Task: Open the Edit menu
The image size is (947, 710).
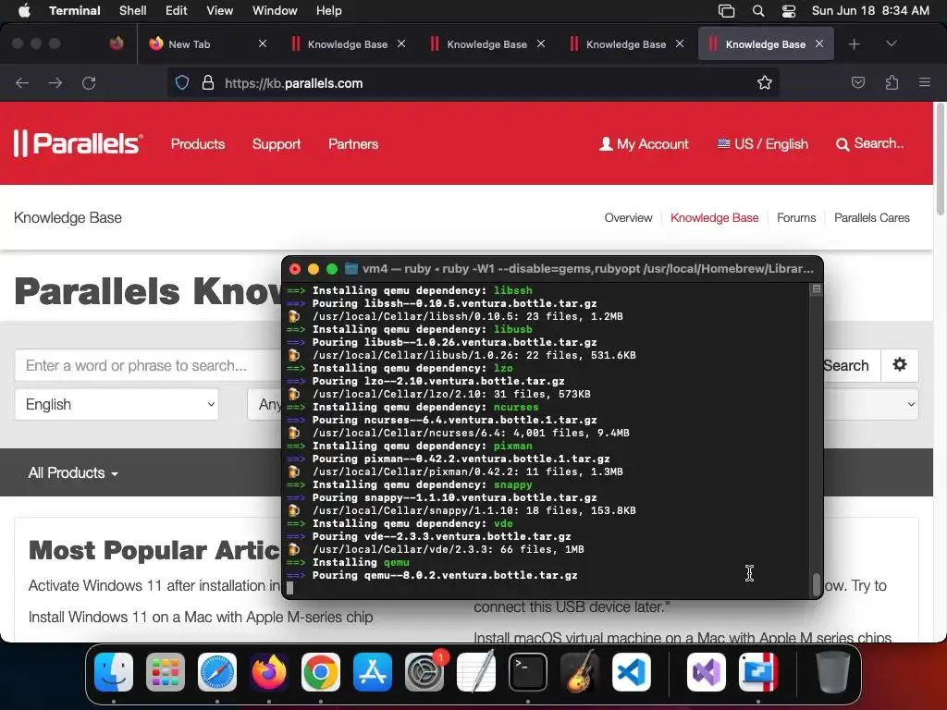Action: point(176,10)
